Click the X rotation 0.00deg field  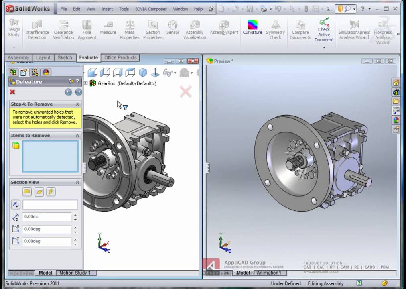coord(47,229)
